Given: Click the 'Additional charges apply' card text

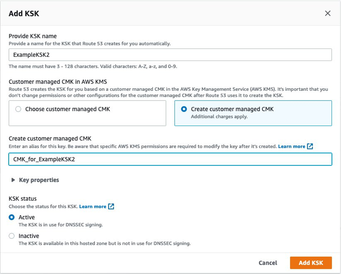Looking at the screenshot, I should tap(219, 116).
